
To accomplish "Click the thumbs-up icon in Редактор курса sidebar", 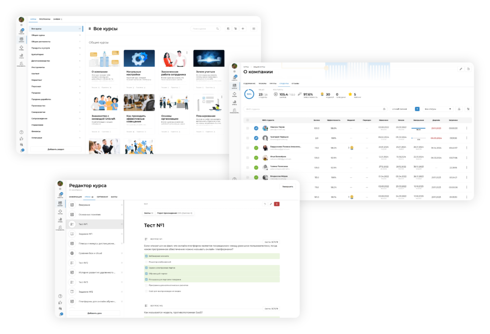I will click(x=60, y=302).
